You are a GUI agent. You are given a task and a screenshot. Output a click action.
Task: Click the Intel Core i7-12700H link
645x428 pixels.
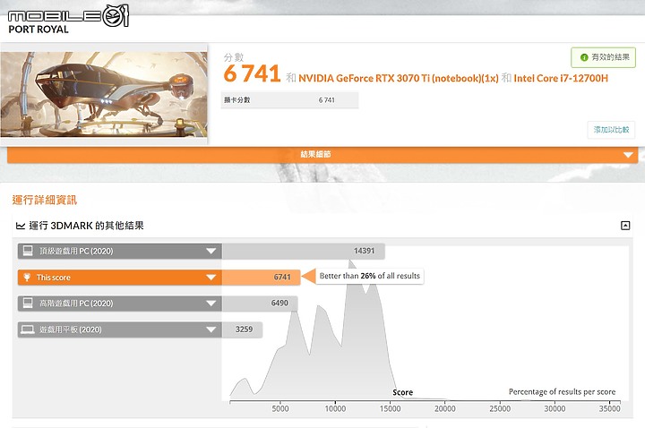561,78
